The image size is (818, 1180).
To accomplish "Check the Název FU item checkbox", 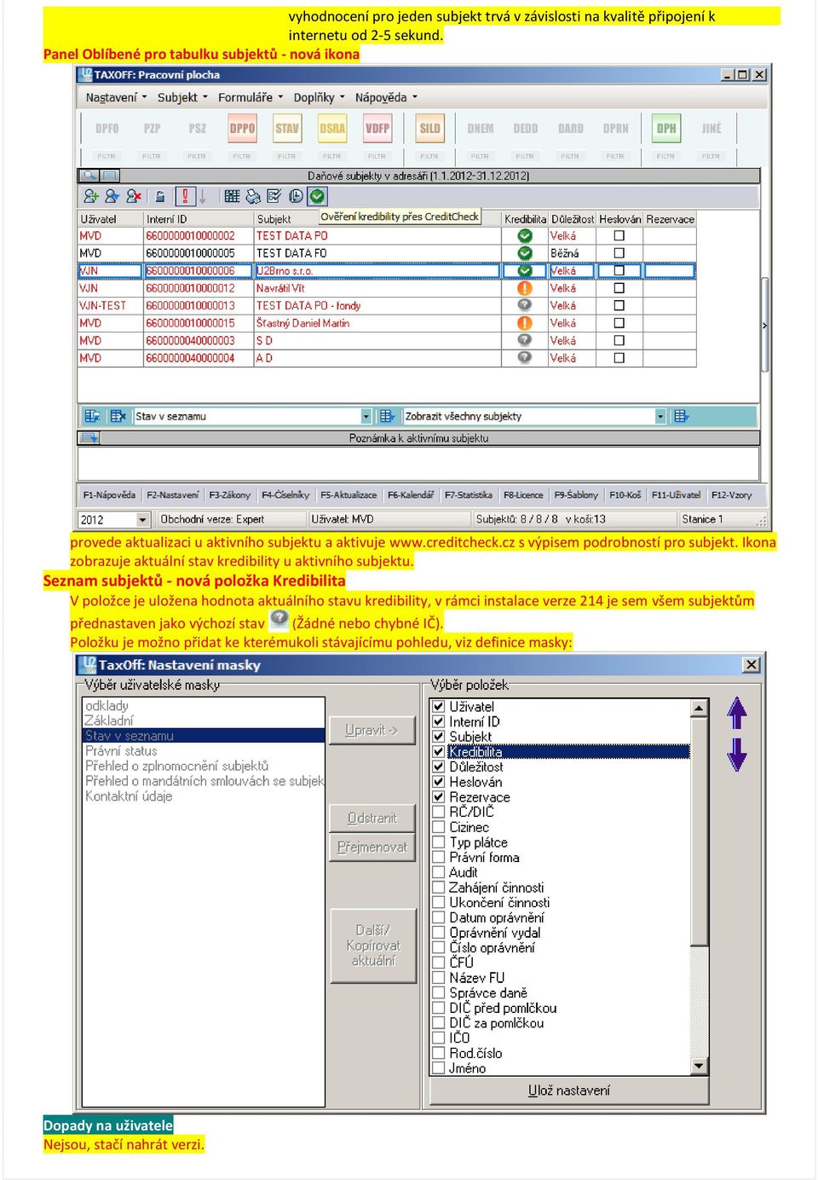I will [439, 978].
